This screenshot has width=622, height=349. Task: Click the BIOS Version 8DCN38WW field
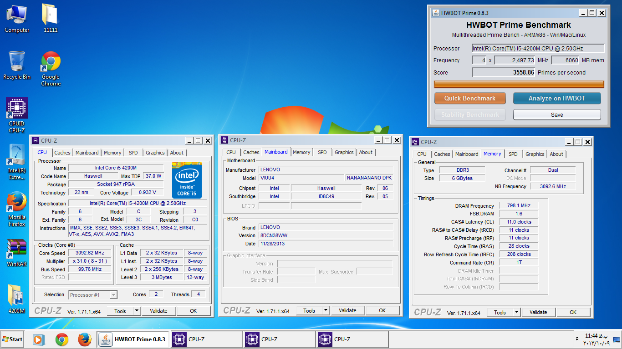click(x=326, y=235)
